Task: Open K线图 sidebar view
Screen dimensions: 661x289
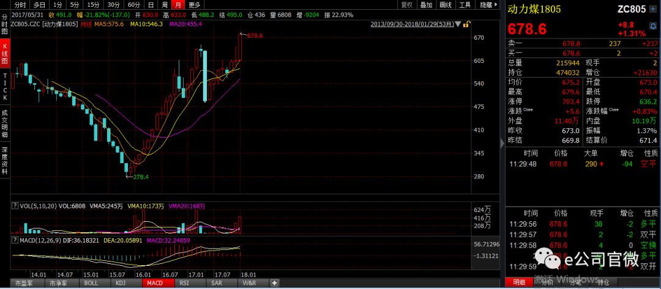Action: click(x=5, y=54)
